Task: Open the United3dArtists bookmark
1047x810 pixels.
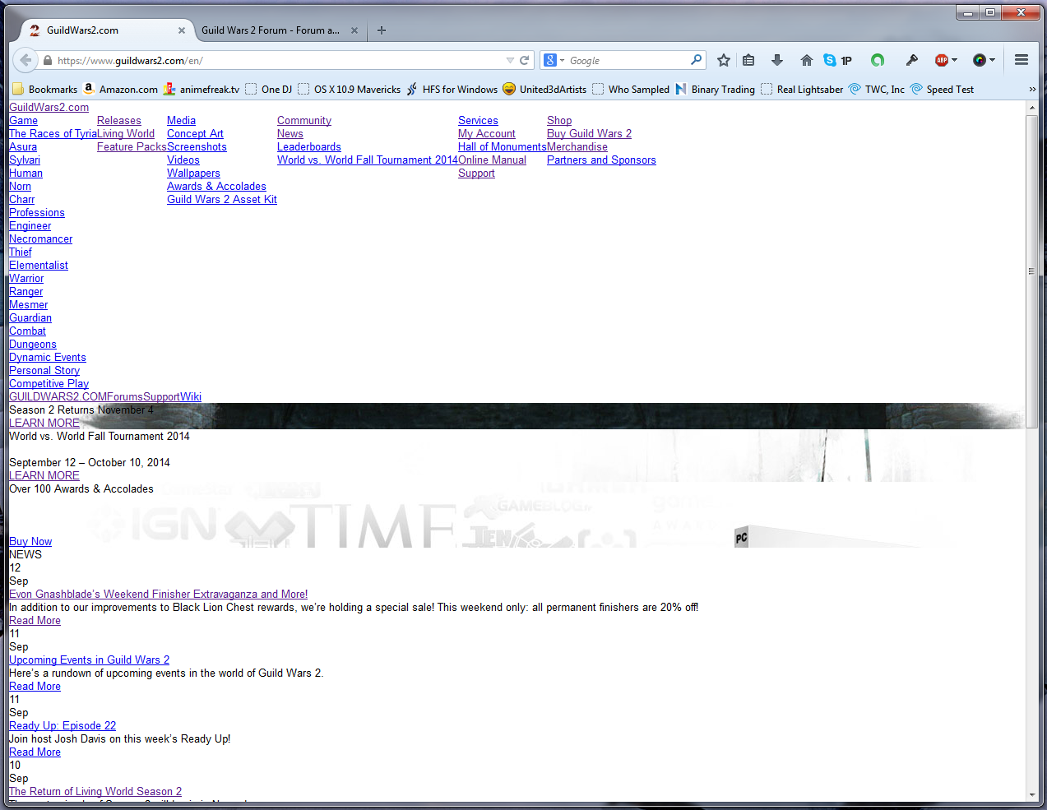Action: click(544, 90)
